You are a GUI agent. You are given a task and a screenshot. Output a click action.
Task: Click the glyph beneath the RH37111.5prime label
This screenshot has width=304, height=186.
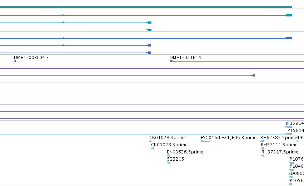point(263,148)
